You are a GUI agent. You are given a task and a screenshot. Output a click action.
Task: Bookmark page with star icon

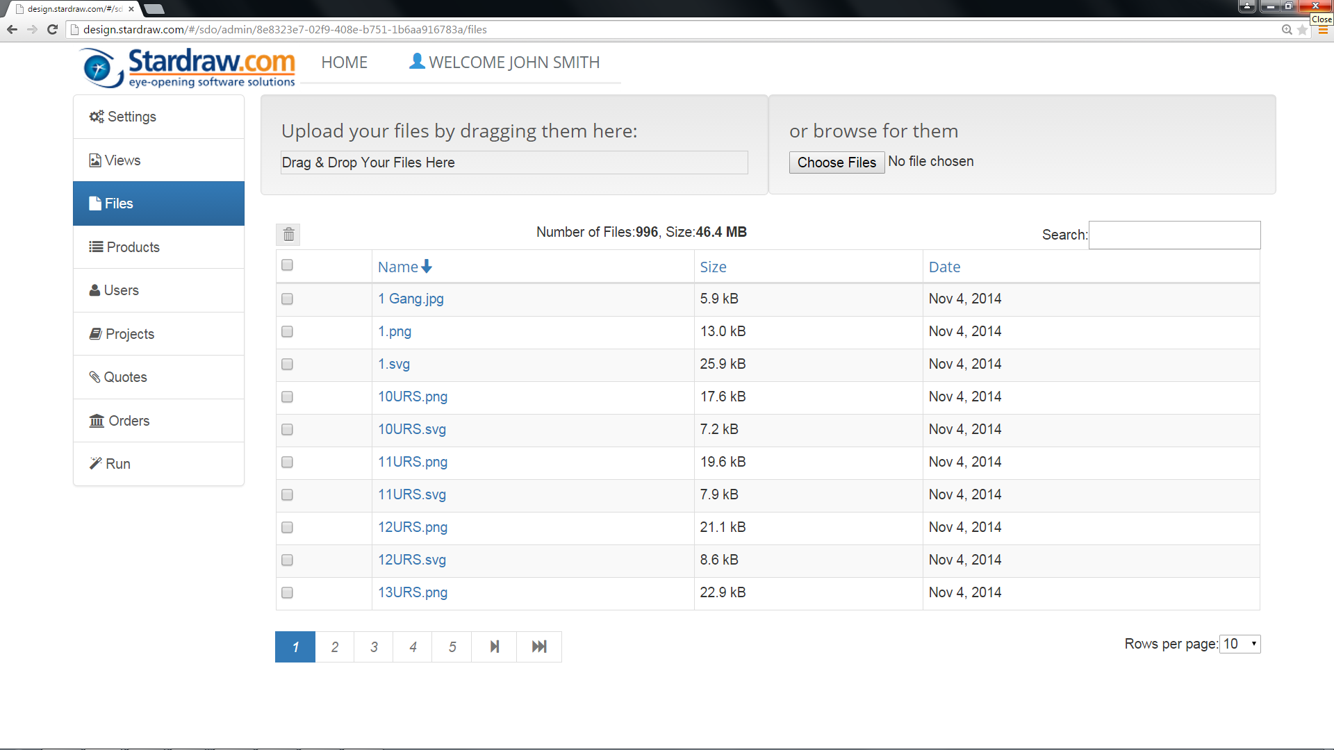(x=1302, y=30)
